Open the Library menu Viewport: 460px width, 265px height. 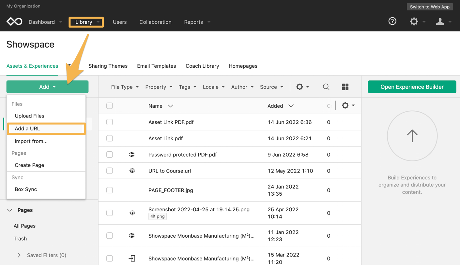click(x=86, y=22)
